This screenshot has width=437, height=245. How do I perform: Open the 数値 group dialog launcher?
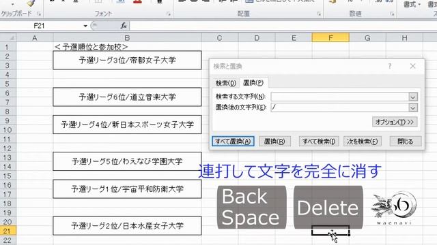coord(392,14)
